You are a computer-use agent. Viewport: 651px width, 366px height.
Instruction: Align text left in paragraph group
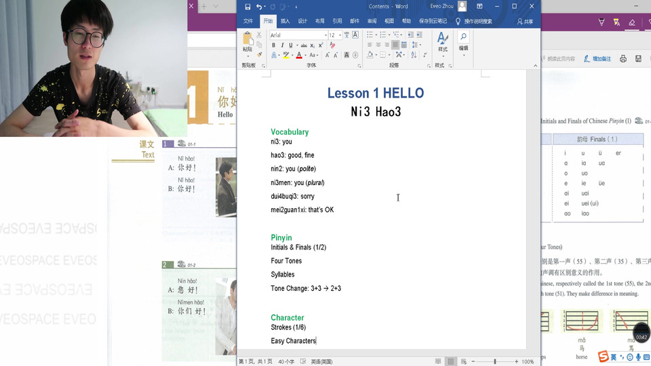click(370, 45)
